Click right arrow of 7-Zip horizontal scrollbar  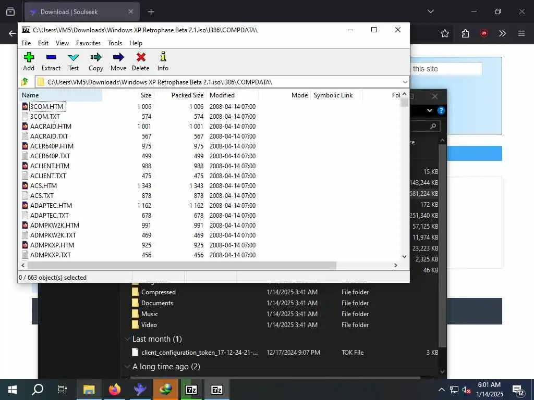coord(395,265)
